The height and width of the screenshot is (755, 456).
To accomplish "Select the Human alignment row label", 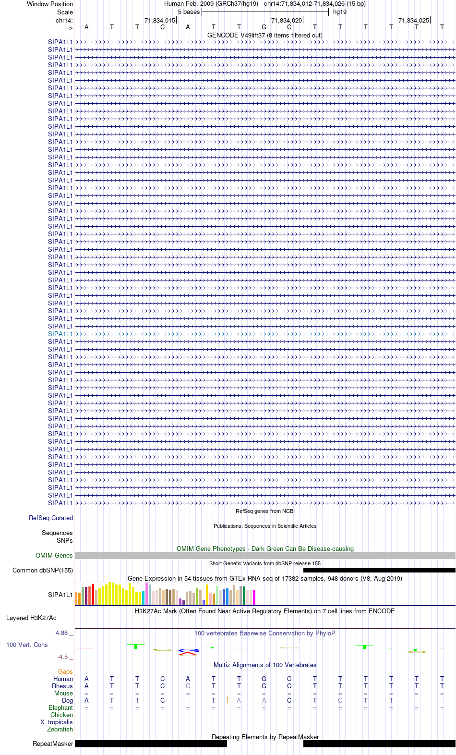I will (x=63, y=679).
